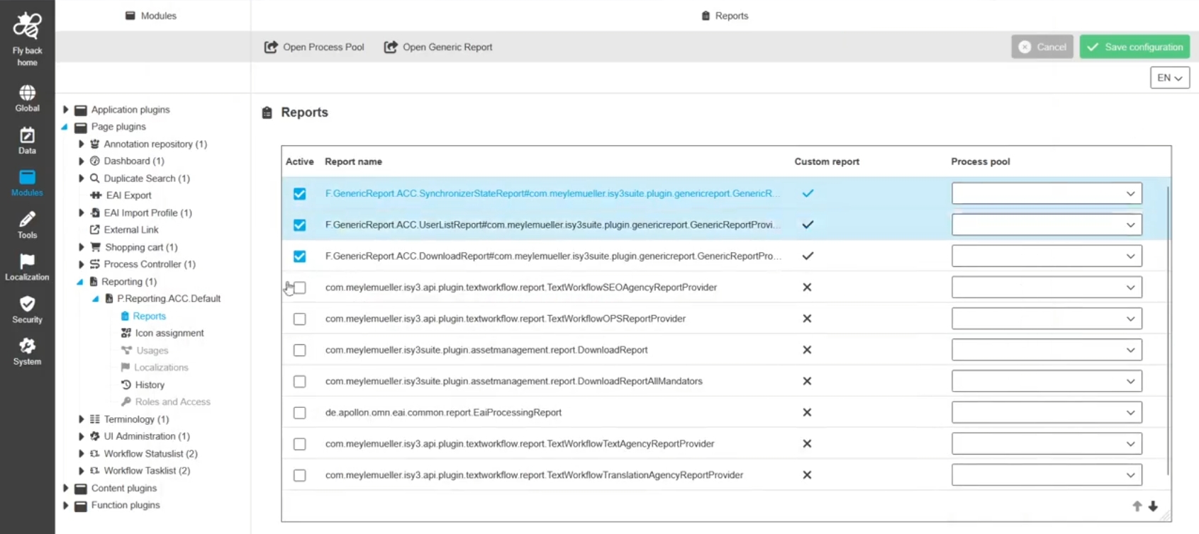Click the Save configuration button
Image resolution: width=1199 pixels, height=534 pixels.
tap(1134, 47)
